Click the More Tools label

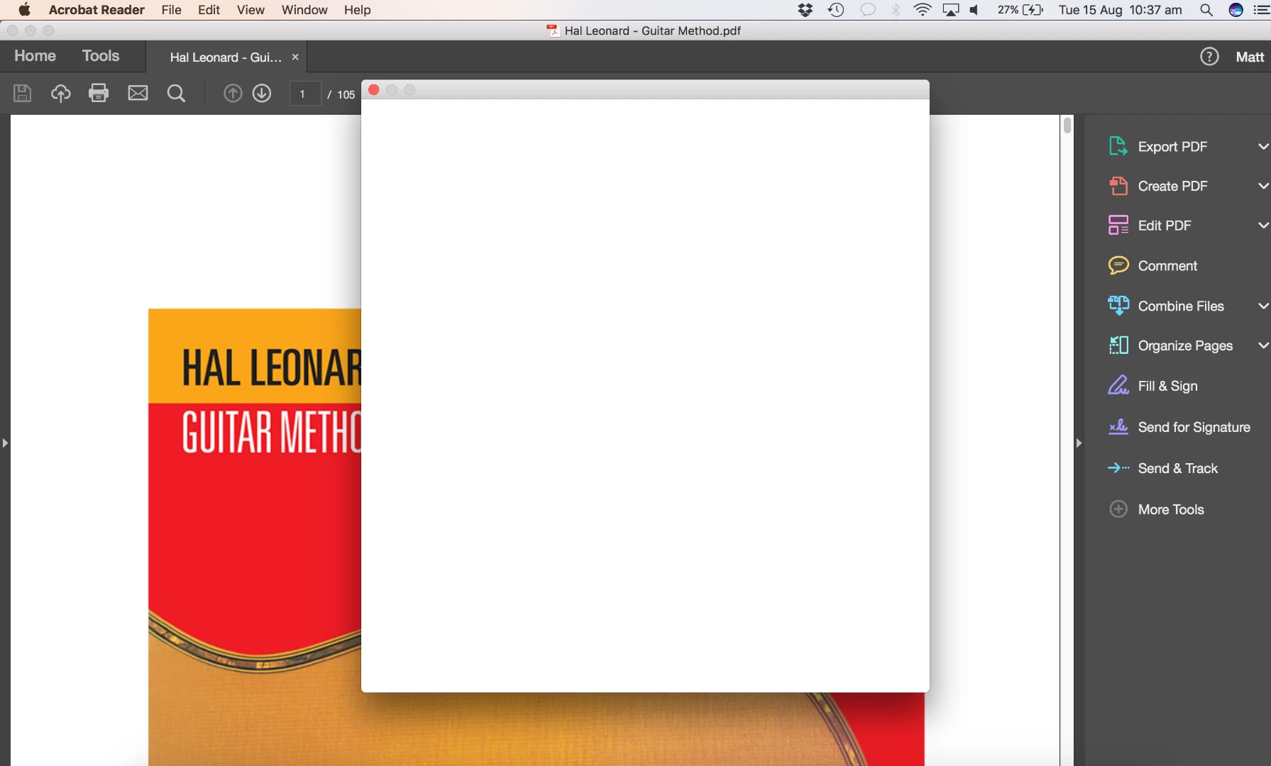[1171, 510]
